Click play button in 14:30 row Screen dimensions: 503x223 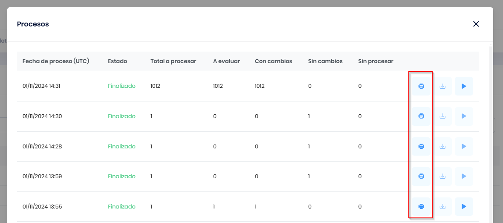click(x=464, y=116)
